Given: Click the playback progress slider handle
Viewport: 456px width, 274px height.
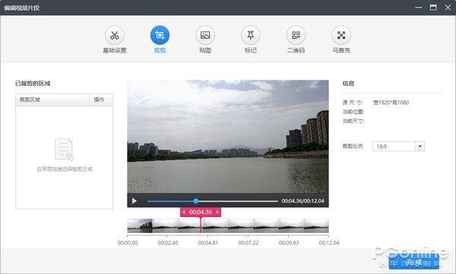Looking at the screenshot, I should click(196, 201).
